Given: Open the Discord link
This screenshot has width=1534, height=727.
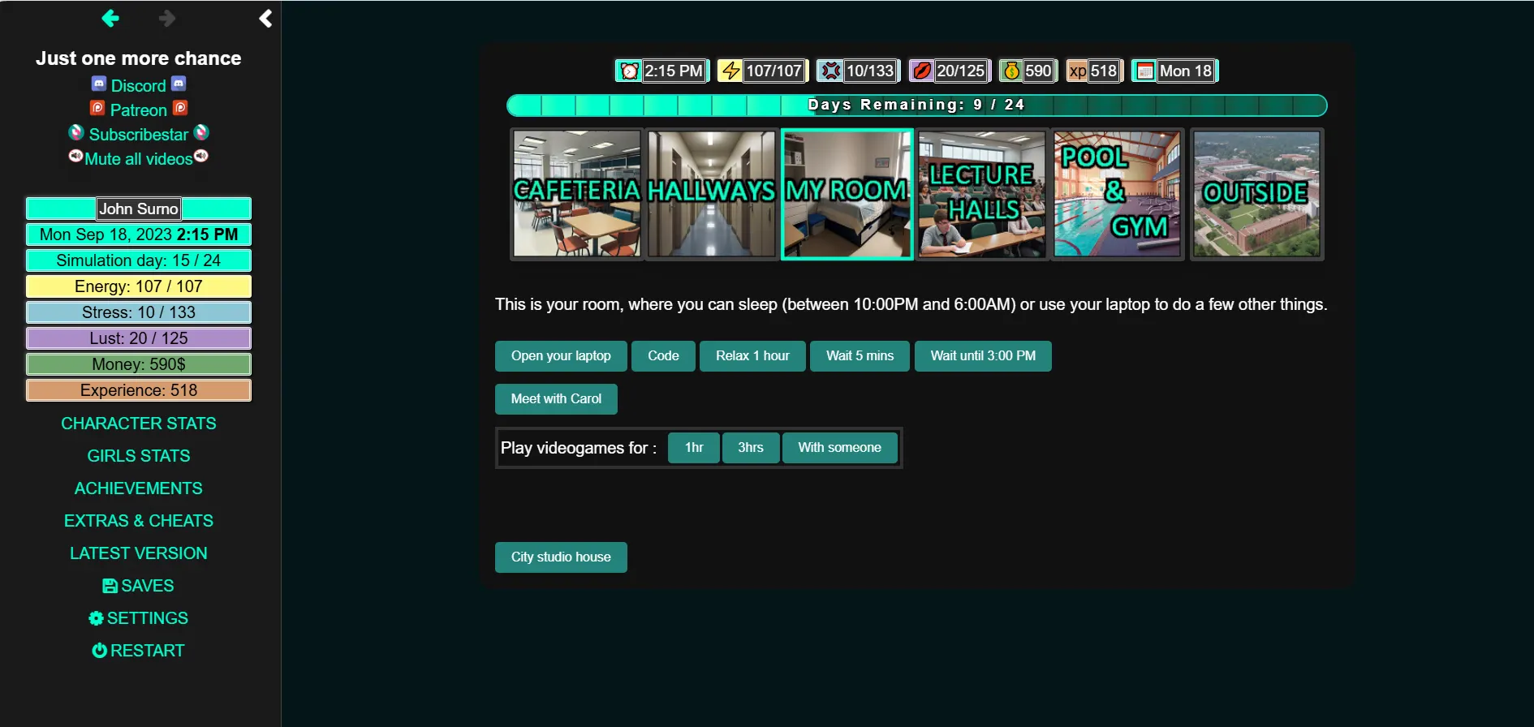Looking at the screenshot, I should coord(139,86).
